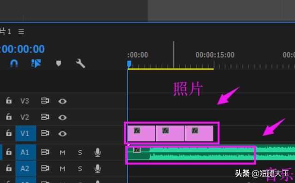The height and width of the screenshot is (183, 295).
Task: Click the blue playhead timecode 00:00:00
Action: (x=22, y=49)
